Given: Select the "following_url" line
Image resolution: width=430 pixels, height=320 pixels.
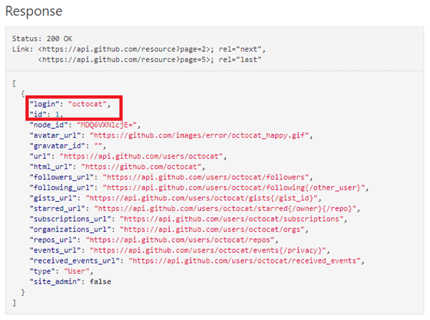Looking at the screenshot, I should point(199,188).
